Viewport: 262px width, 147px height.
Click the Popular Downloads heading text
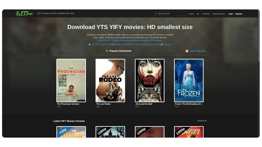pos(120,51)
